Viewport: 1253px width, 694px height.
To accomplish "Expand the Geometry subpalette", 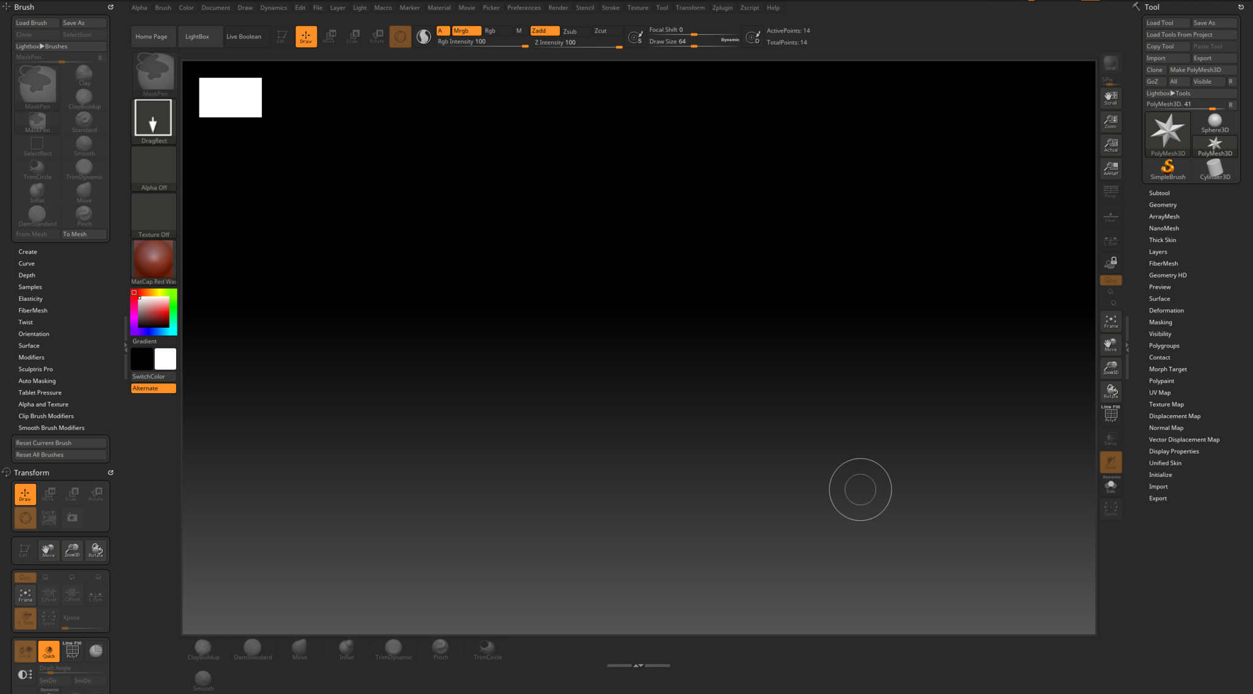I will pos(1162,205).
